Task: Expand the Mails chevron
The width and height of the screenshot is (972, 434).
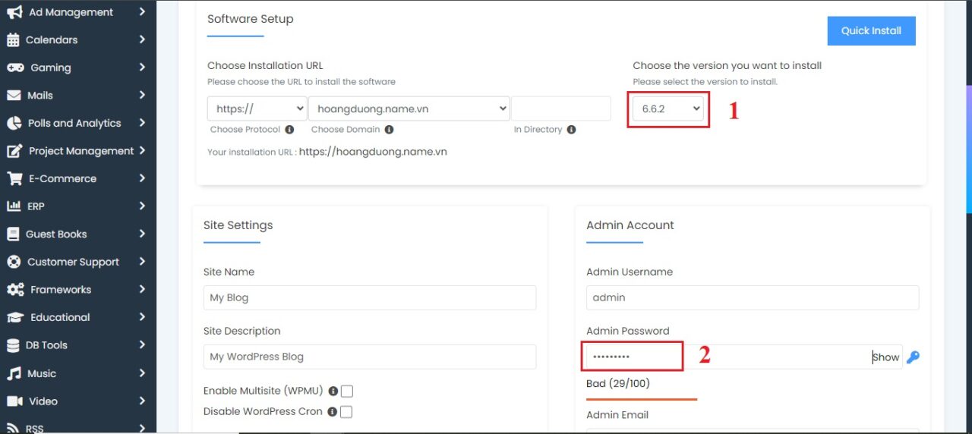Action: point(142,95)
